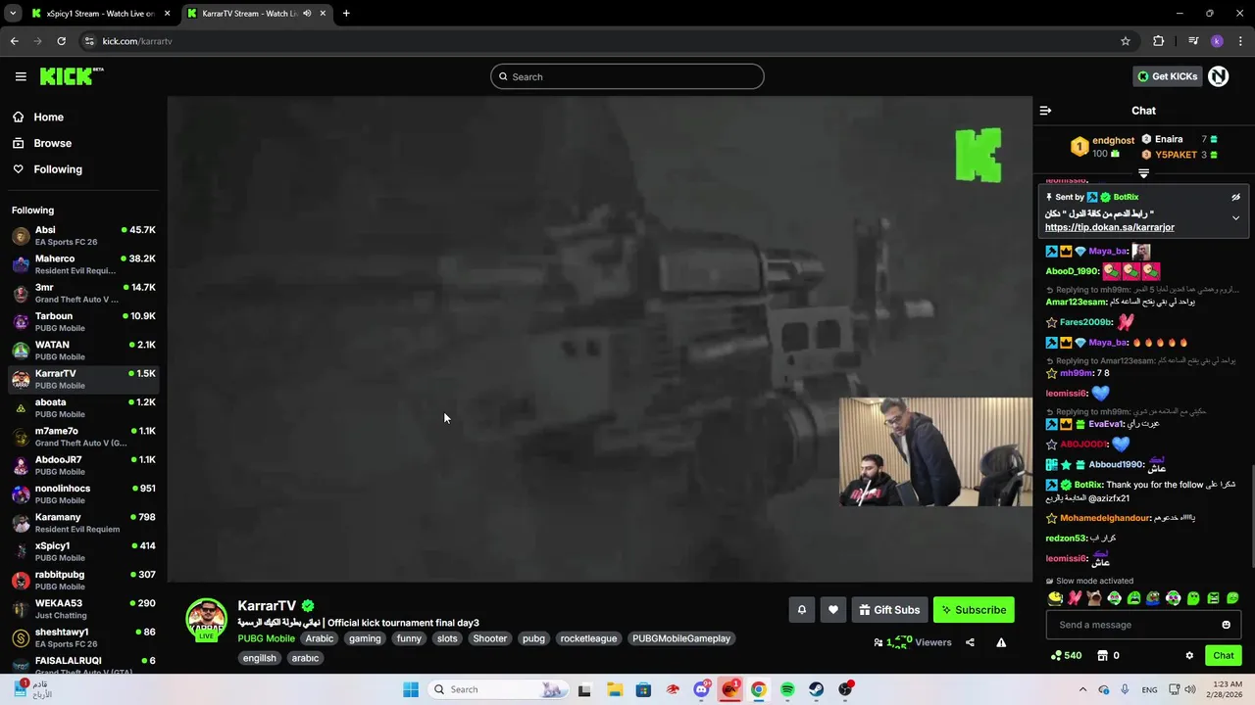Click the Search input field
1255x705 pixels.
[627, 76]
